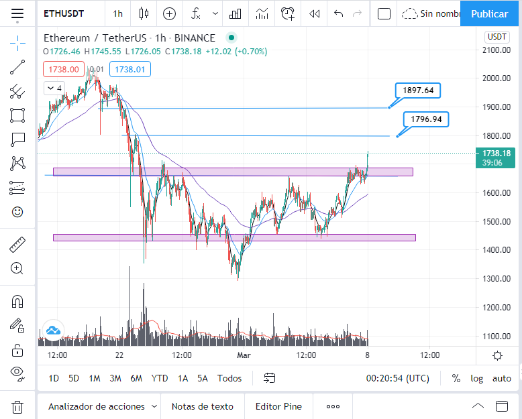The image size is (522, 419).
Task: Select the long position prediction tool
Action: pos(17,188)
